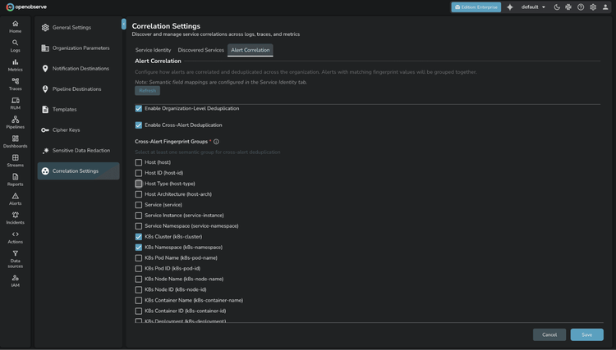This screenshot has width=616, height=350.
Task: Check the Host (host) fingerprint group
Action: click(x=139, y=162)
